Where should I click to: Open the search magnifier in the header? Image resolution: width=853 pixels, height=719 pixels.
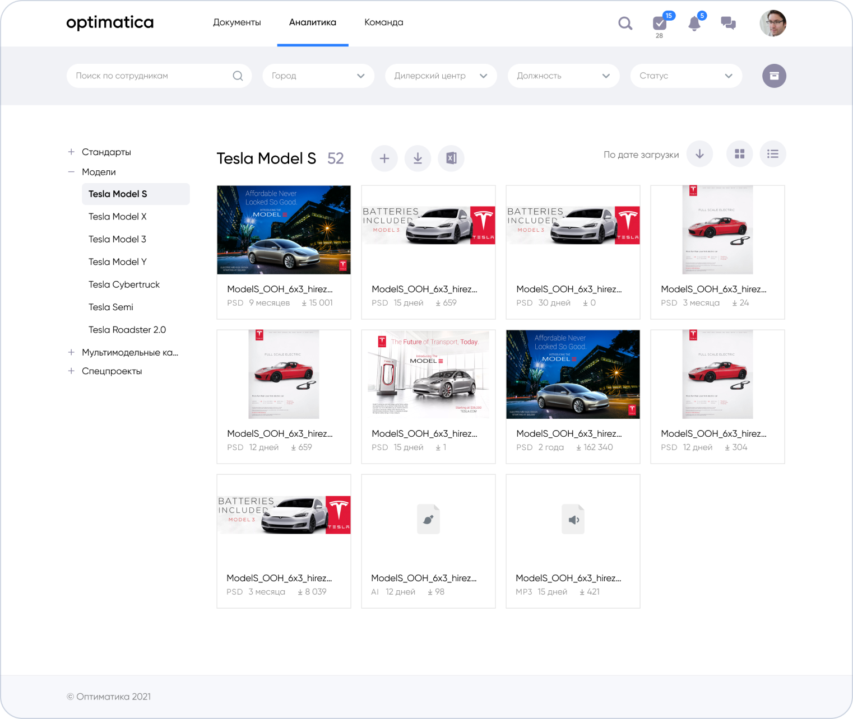[x=625, y=23]
